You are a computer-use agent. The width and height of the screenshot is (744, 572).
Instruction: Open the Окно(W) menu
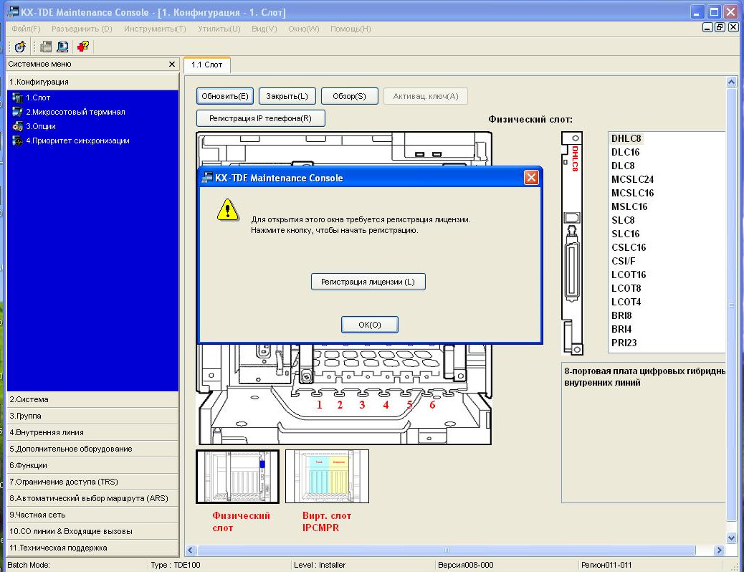point(303,29)
